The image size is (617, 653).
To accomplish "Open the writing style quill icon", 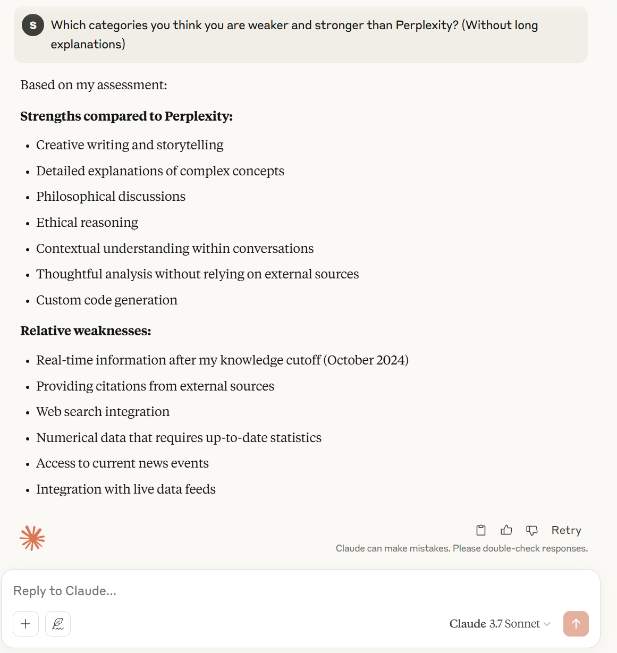I will point(58,624).
